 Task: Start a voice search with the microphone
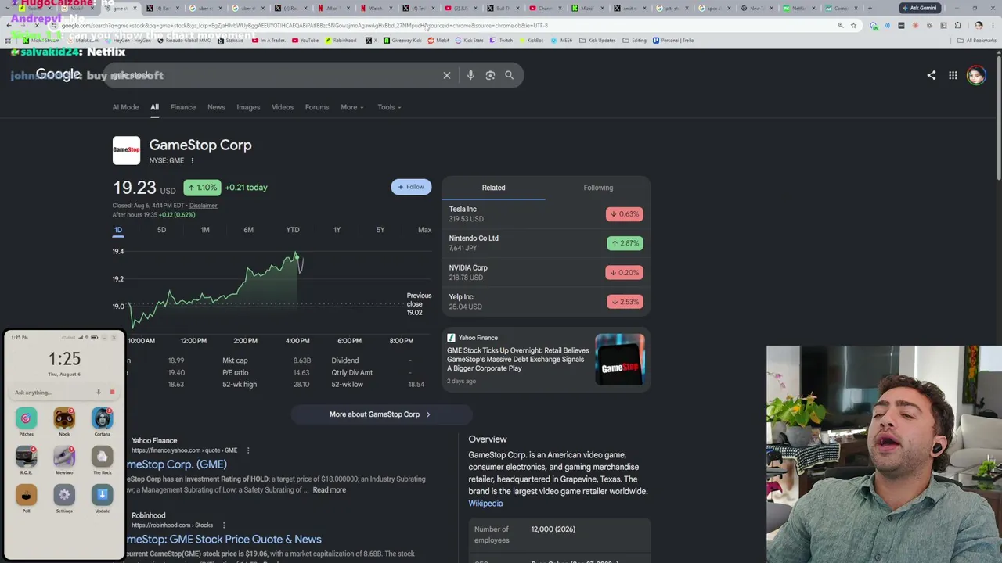point(470,75)
